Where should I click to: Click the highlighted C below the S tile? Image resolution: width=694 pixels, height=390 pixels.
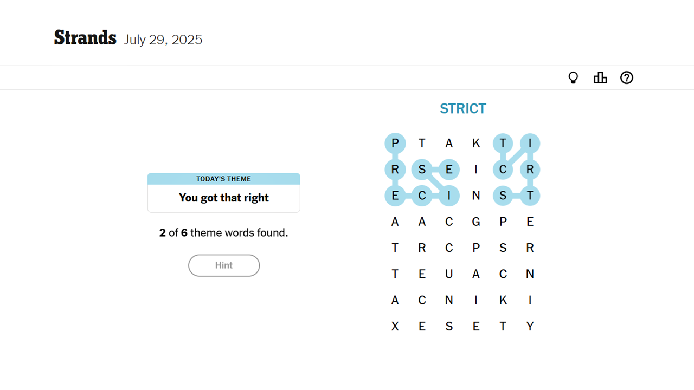coord(422,196)
